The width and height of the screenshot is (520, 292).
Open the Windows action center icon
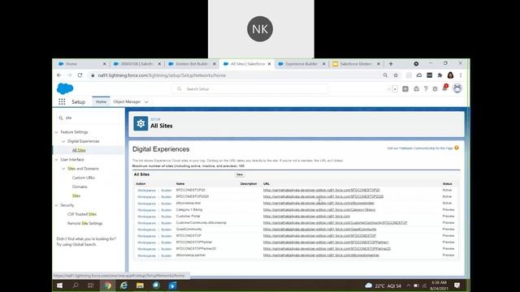pos(457,286)
